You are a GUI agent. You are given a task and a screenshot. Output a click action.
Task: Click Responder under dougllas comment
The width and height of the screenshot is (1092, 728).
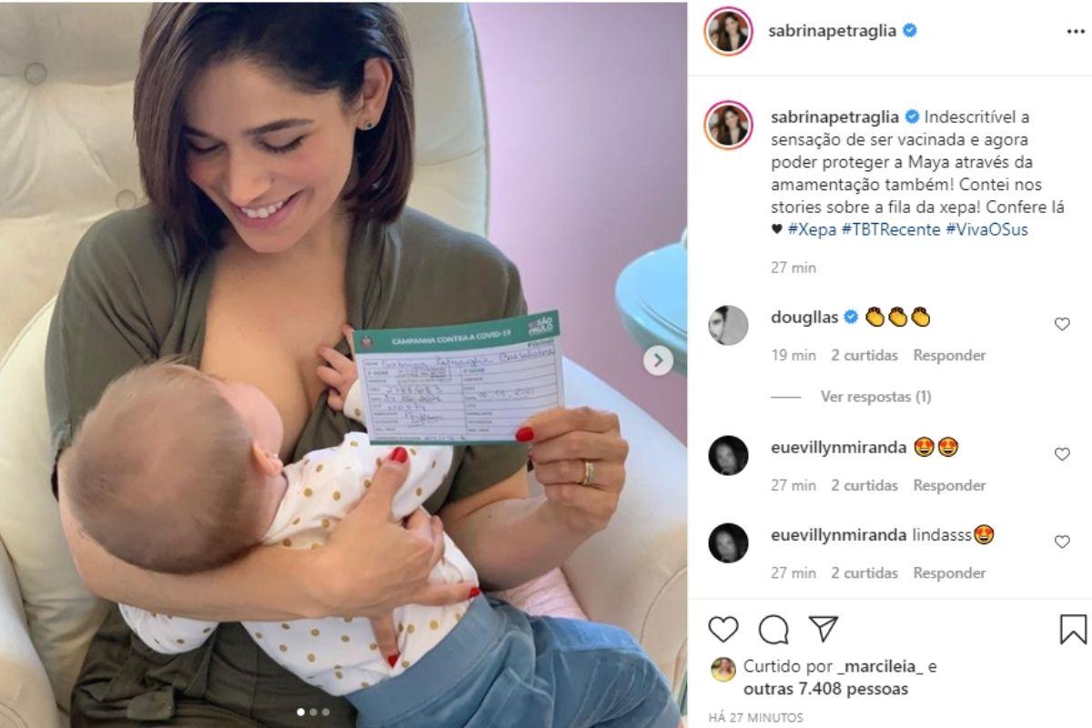click(x=949, y=355)
